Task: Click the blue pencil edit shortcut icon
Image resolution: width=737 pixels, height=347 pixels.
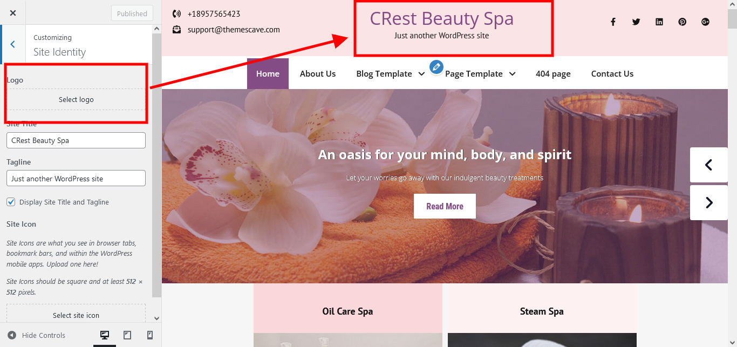Action: [436, 67]
